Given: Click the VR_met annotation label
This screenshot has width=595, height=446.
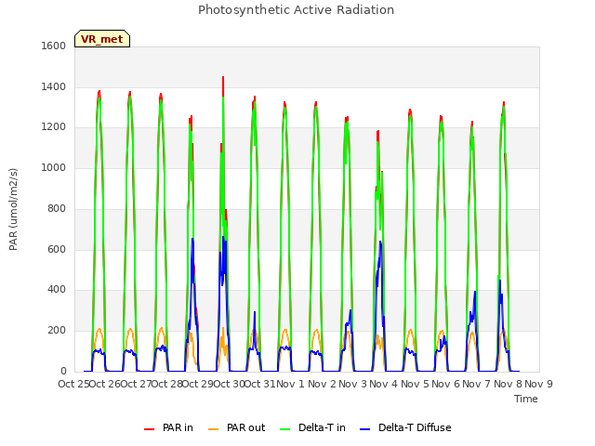Looking at the screenshot, I should click(x=102, y=39).
